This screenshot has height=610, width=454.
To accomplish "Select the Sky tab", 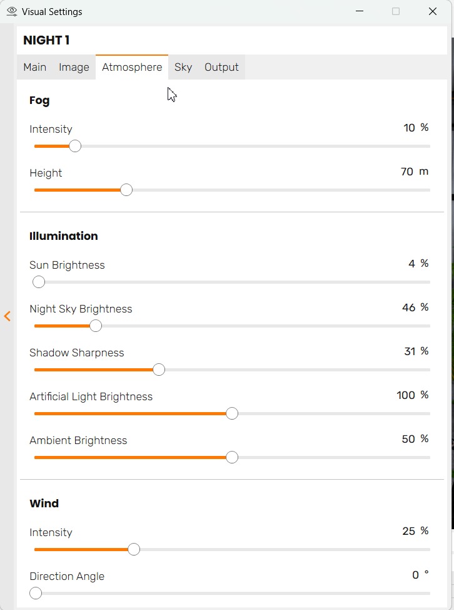I will point(183,67).
